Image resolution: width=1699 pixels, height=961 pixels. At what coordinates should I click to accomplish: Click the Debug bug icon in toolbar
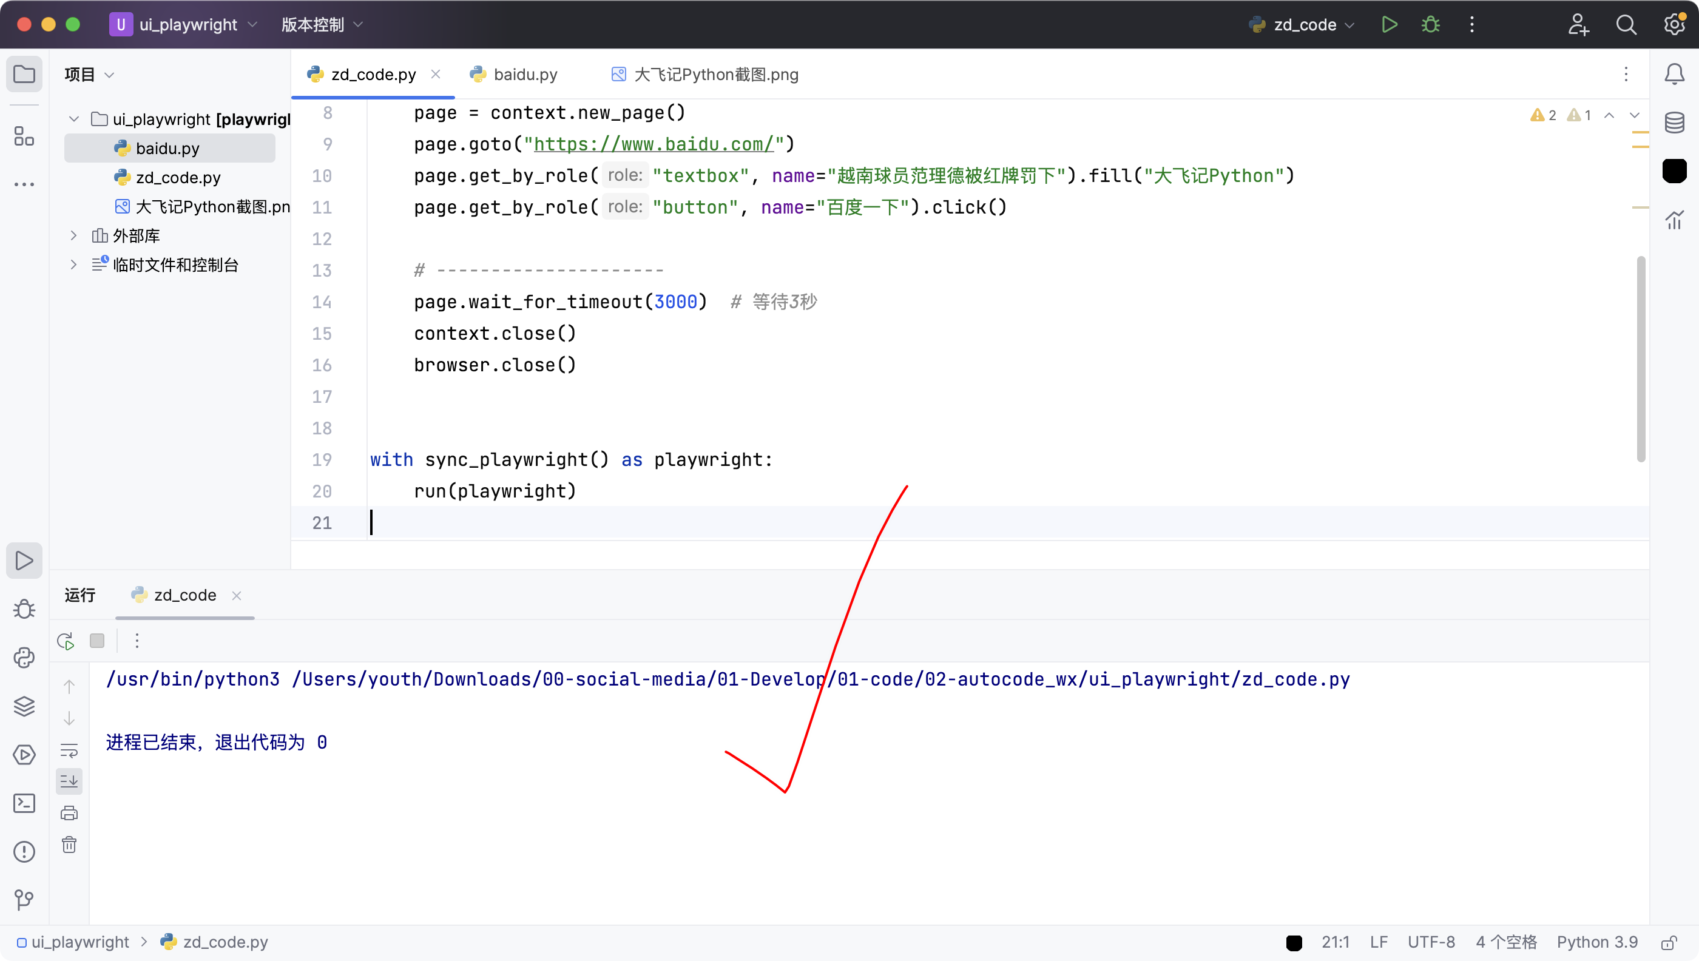click(x=1430, y=24)
